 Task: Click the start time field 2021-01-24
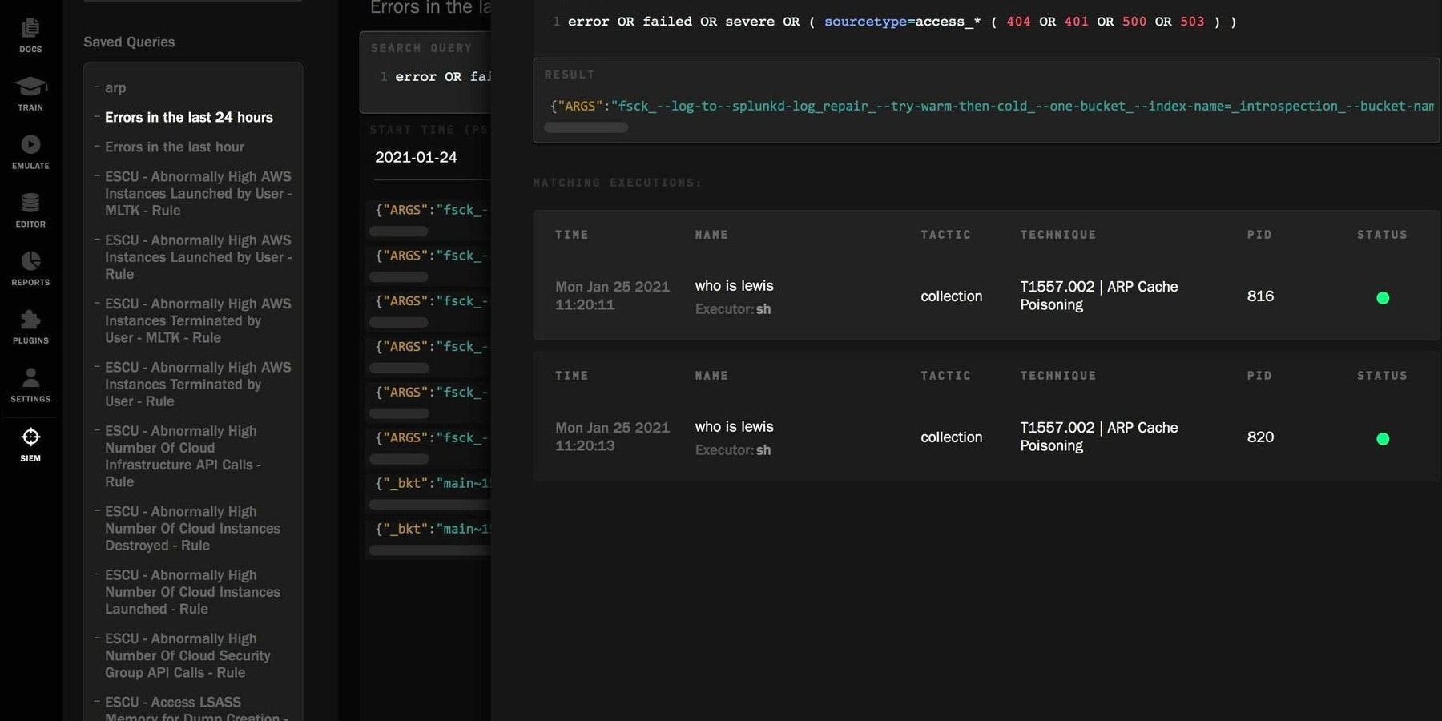coord(416,157)
